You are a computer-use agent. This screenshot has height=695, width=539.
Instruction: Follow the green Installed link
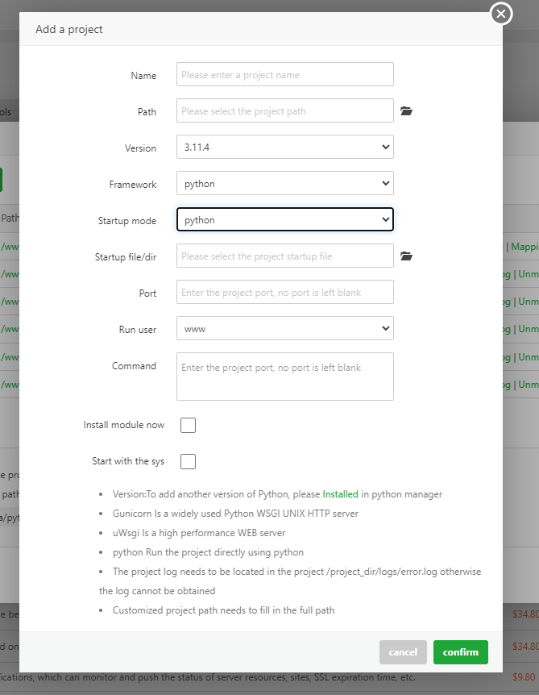340,493
